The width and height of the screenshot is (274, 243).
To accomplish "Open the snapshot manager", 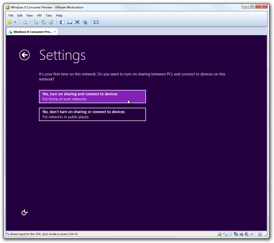I will pyautogui.click(x=51, y=22).
